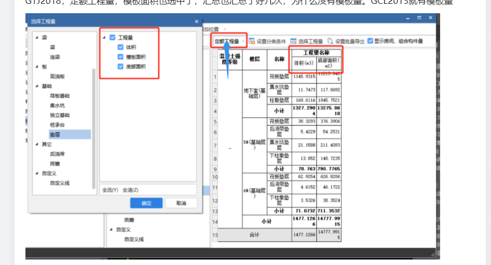This screenshot has height=265, width=491.
Task: Click the 设置分类条件 toolbar label
Action: pos(271,41)
